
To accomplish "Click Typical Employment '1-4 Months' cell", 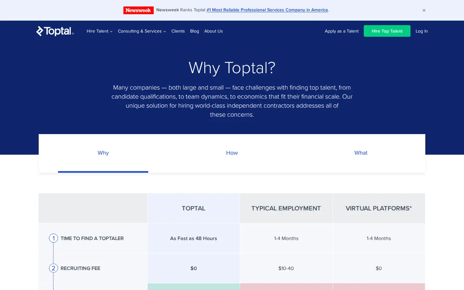I will 286,238.
